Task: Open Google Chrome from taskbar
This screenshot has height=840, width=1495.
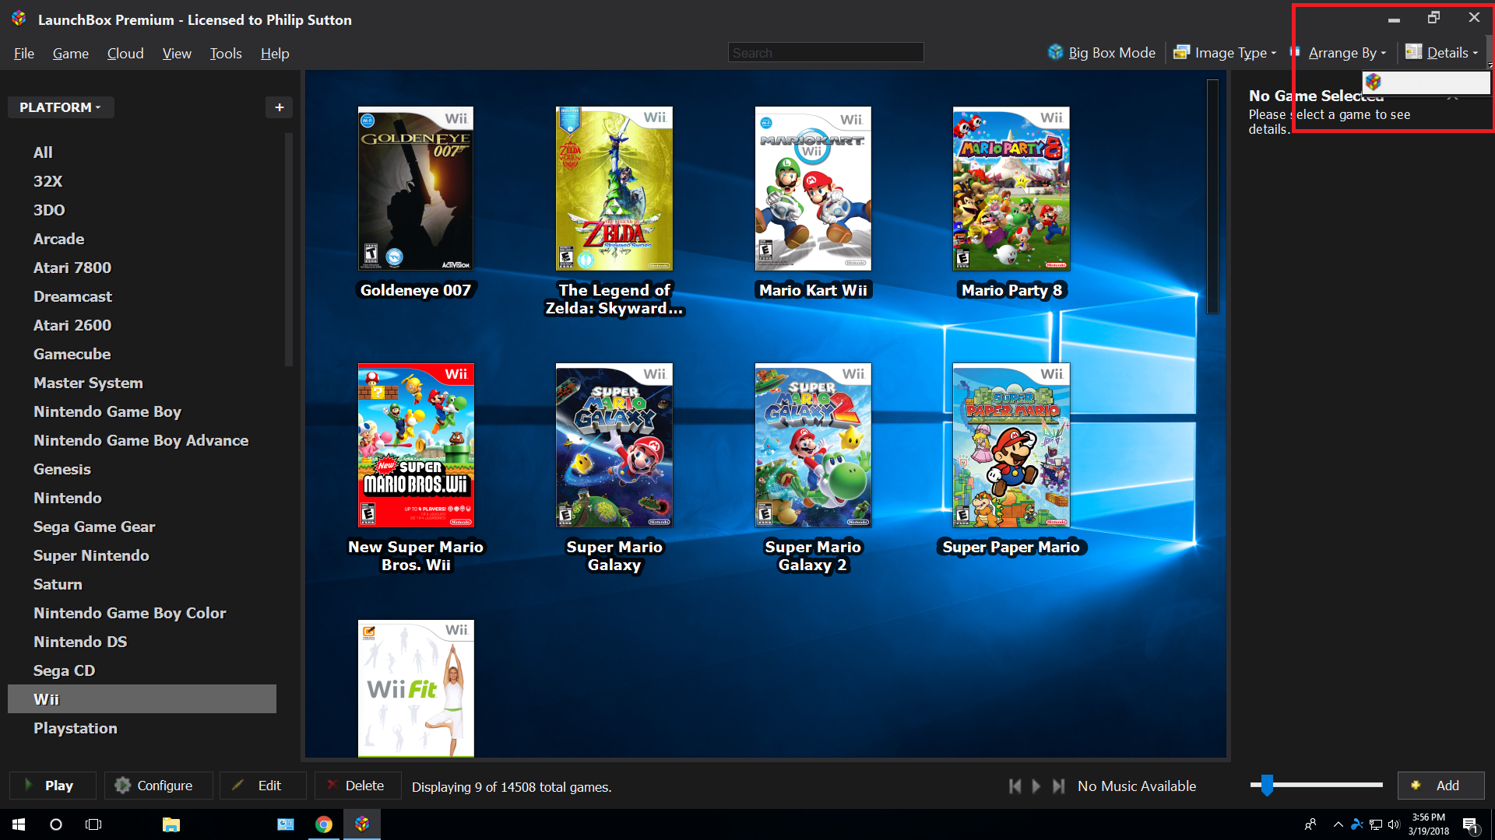Action: [x=324, y=824]
